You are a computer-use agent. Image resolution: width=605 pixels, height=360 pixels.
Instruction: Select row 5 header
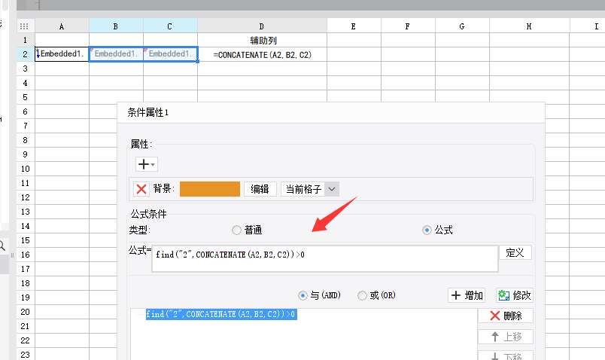[26, 97]
